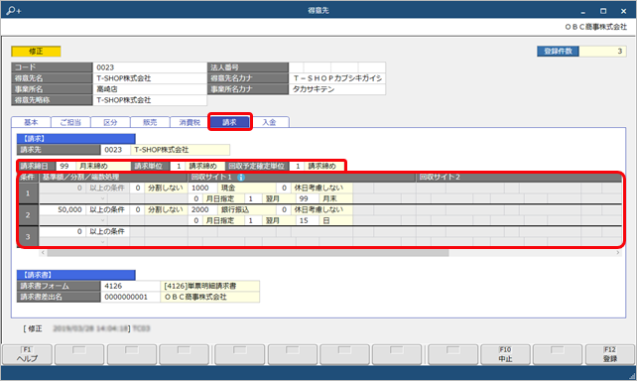Click 休日考慮しない in condition 2 row

(x=320, y=209)
